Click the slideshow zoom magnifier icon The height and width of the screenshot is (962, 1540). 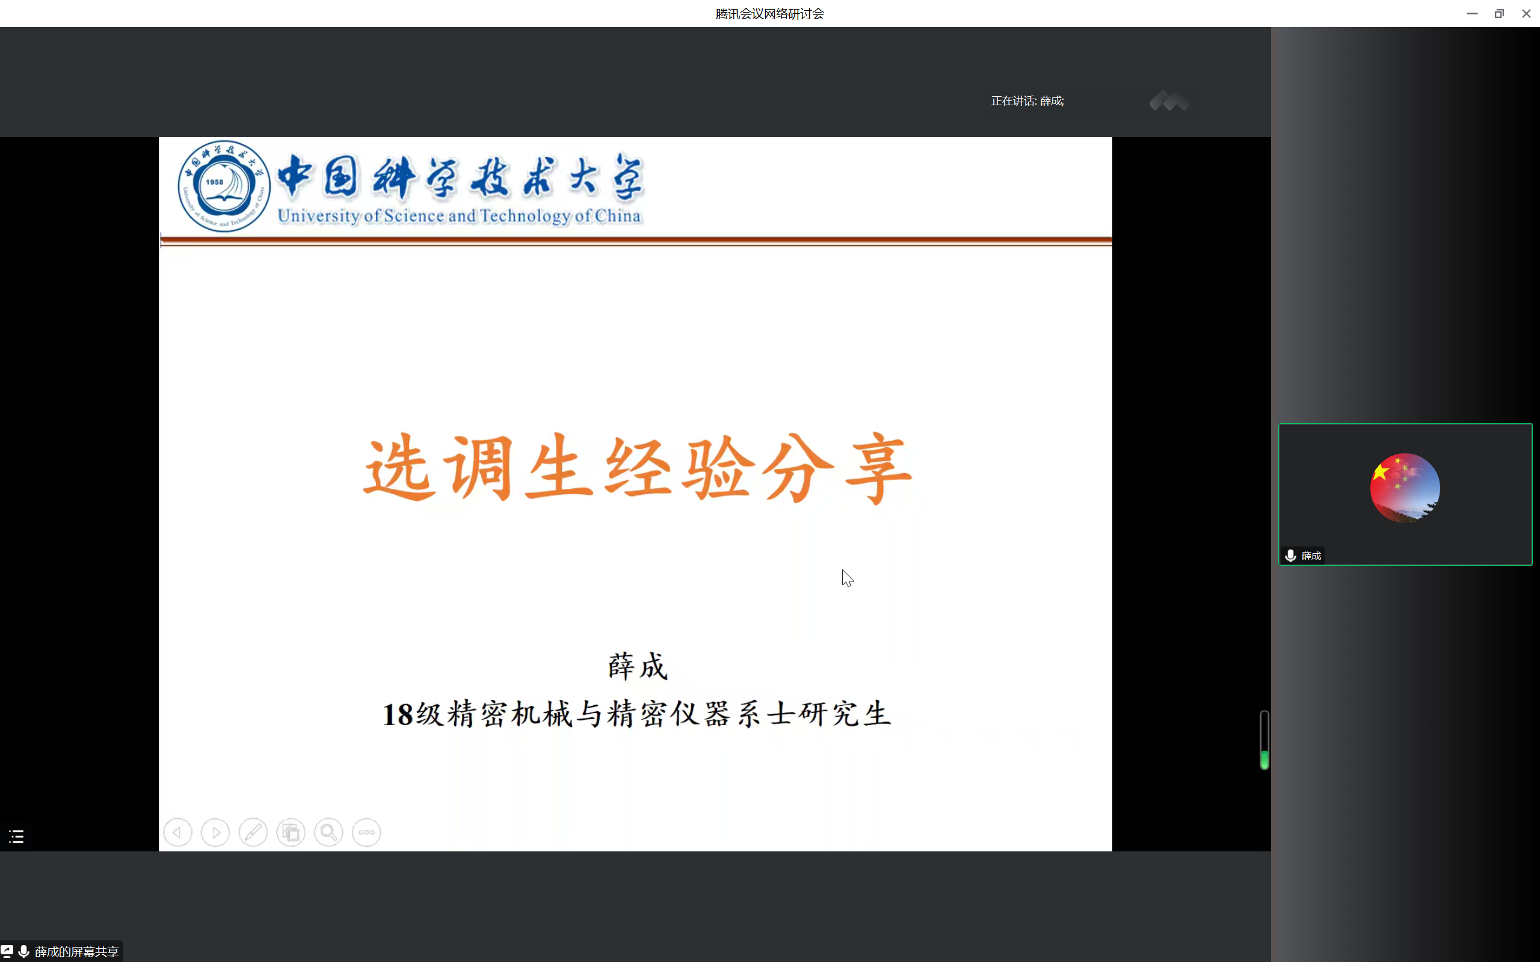(328, 832)
